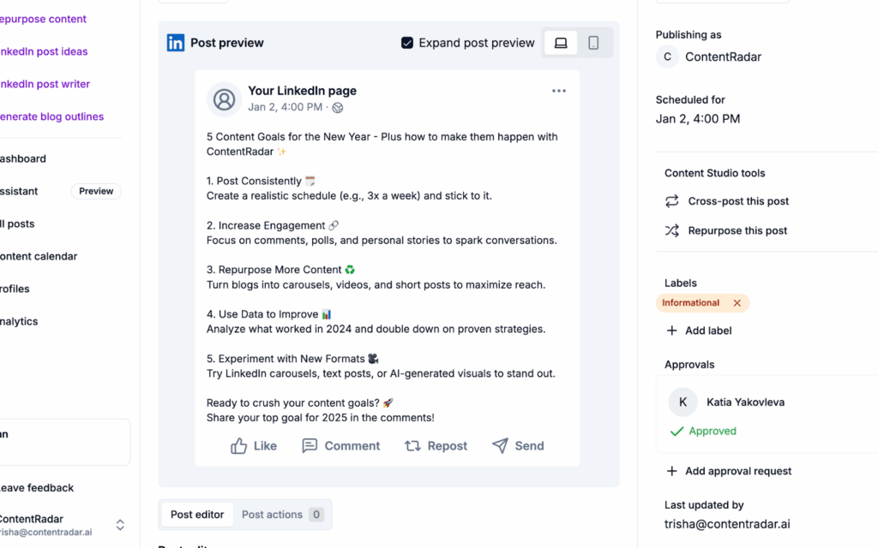Expand the ContentRadar account switcher
Screen dimensions: 878x548
[120, 525]
